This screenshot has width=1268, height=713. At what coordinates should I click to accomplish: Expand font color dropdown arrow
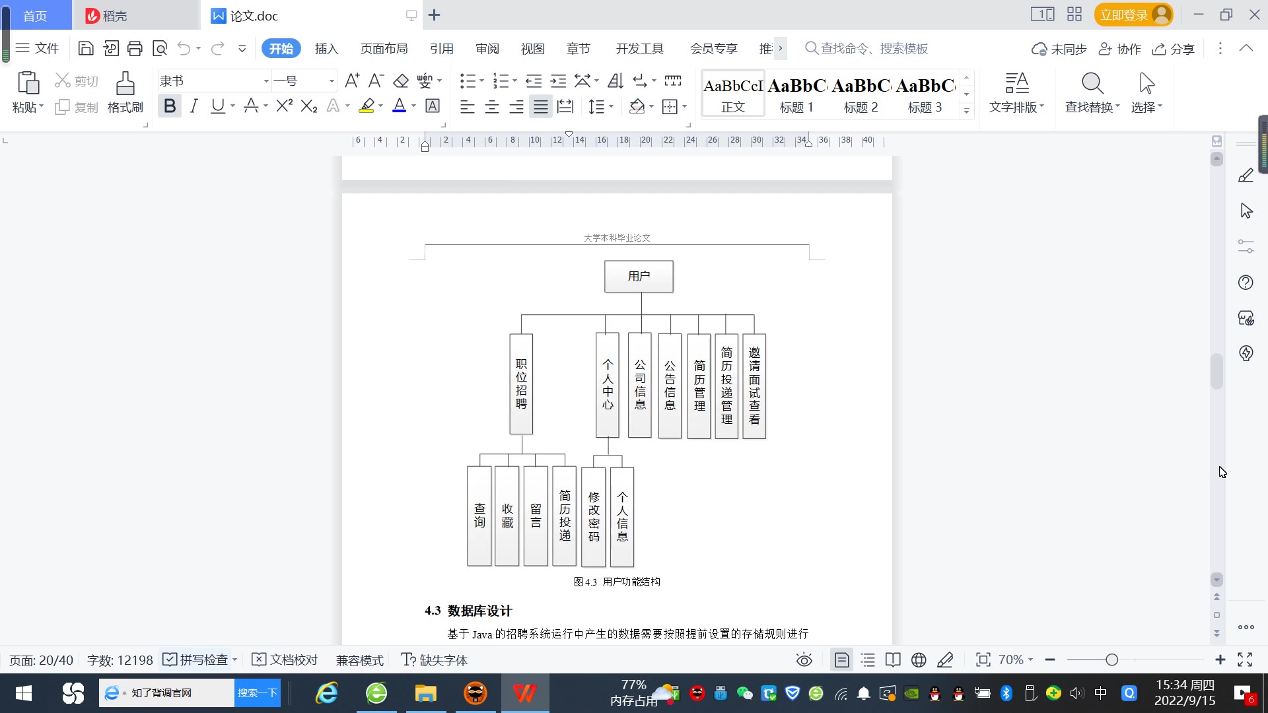coord(414,106)
